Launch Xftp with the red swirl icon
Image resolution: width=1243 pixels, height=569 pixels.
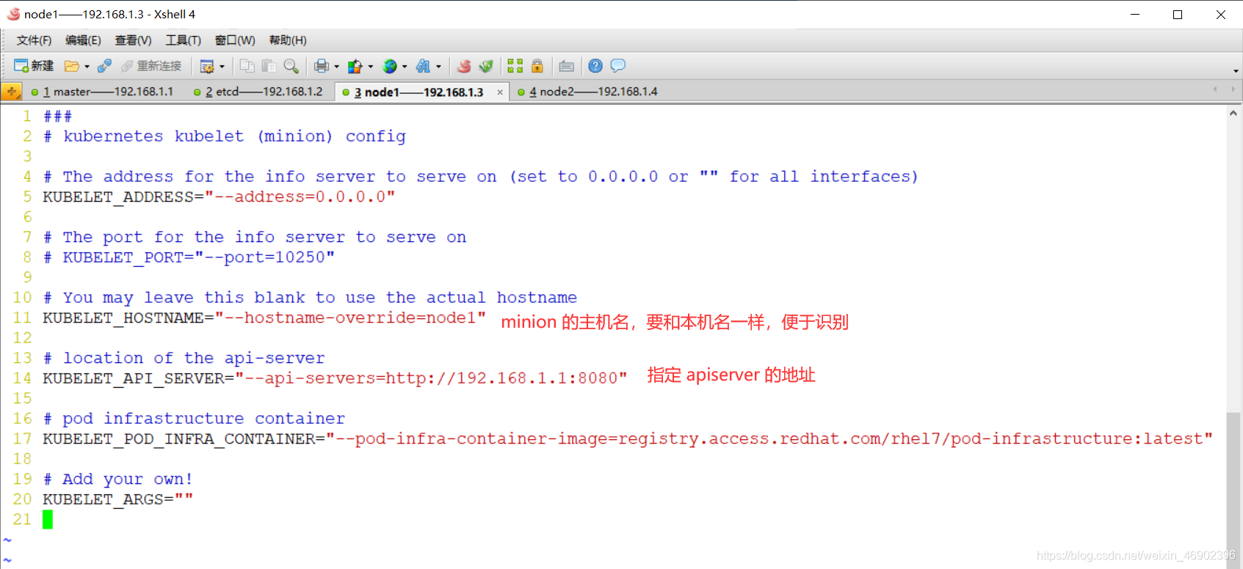(x=464, y=66)
